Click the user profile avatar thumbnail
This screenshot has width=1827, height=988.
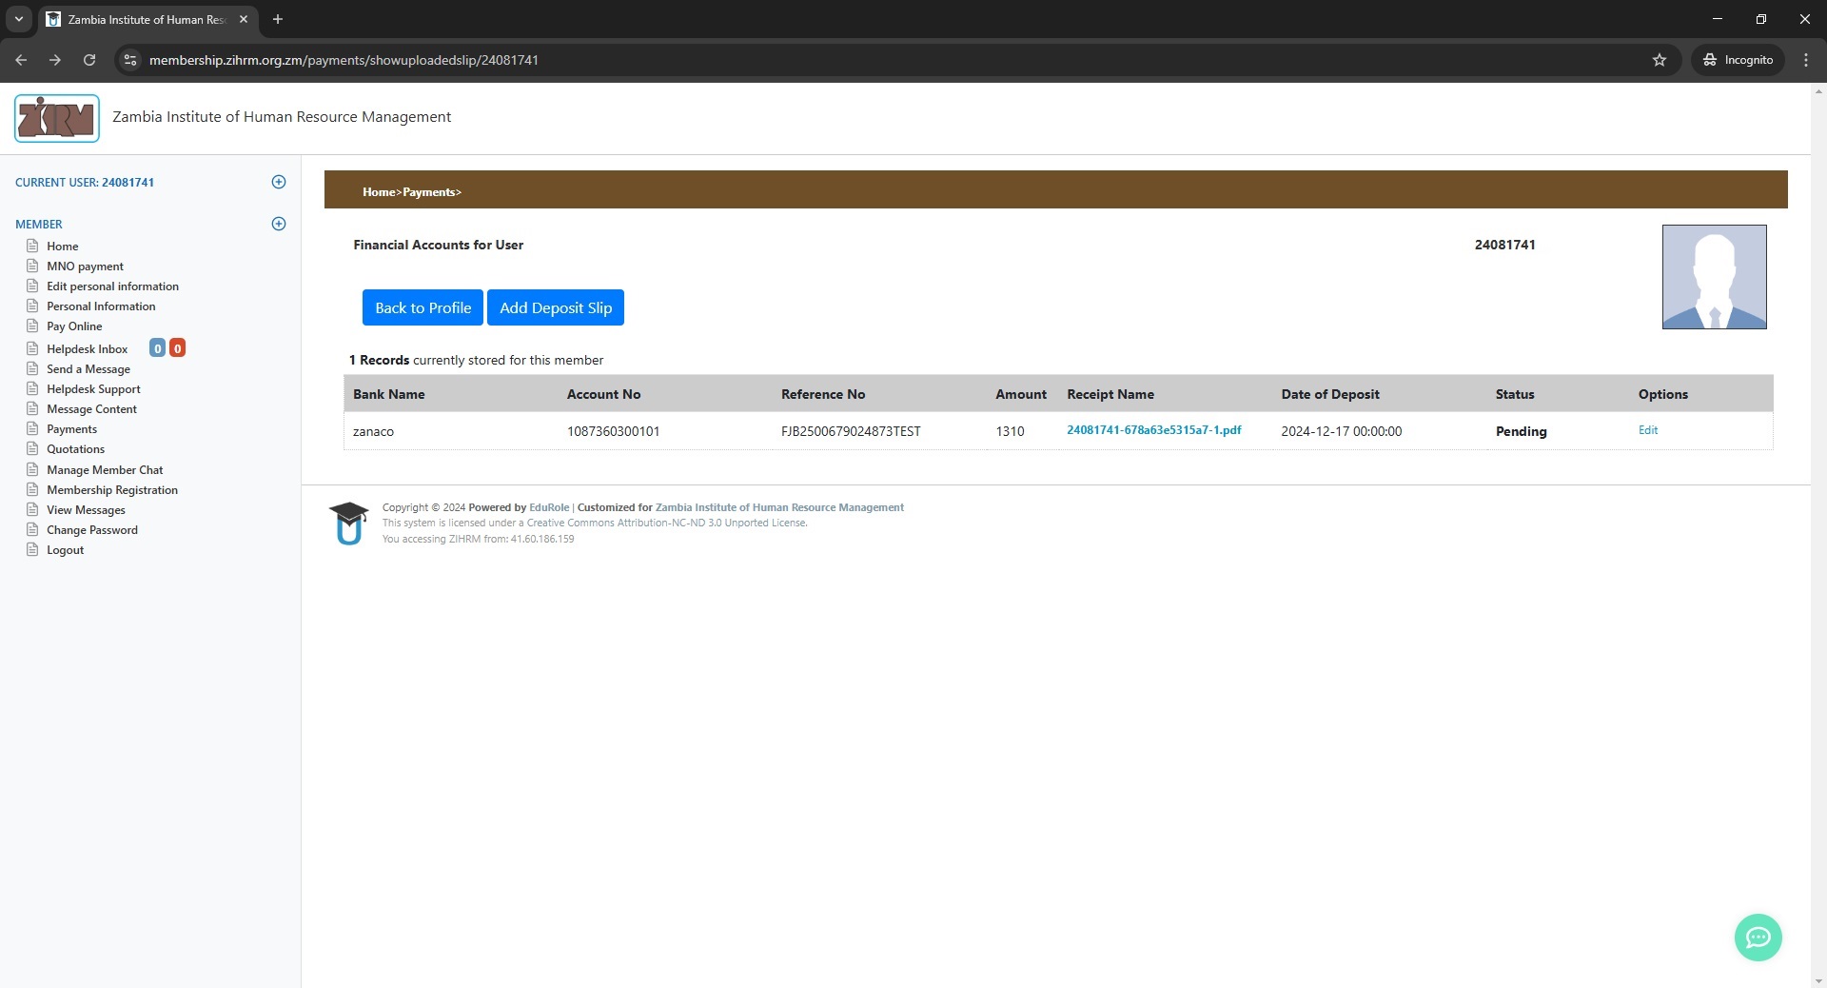1714,277
